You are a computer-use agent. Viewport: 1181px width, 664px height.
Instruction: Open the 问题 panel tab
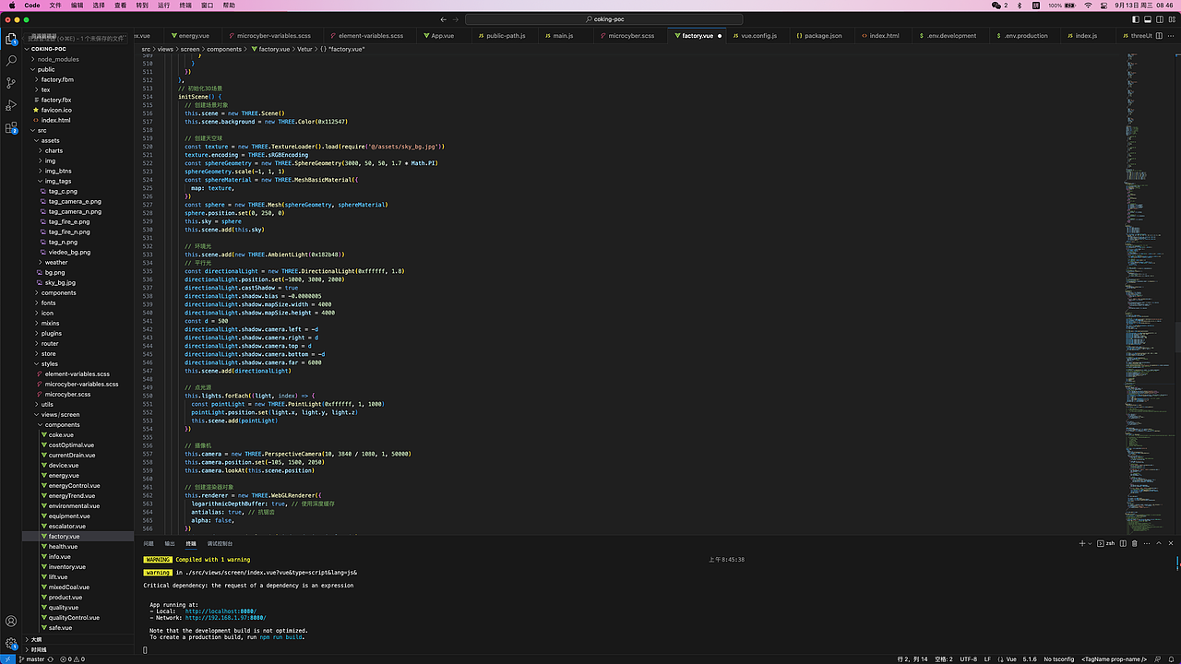[x=149, y=543]
